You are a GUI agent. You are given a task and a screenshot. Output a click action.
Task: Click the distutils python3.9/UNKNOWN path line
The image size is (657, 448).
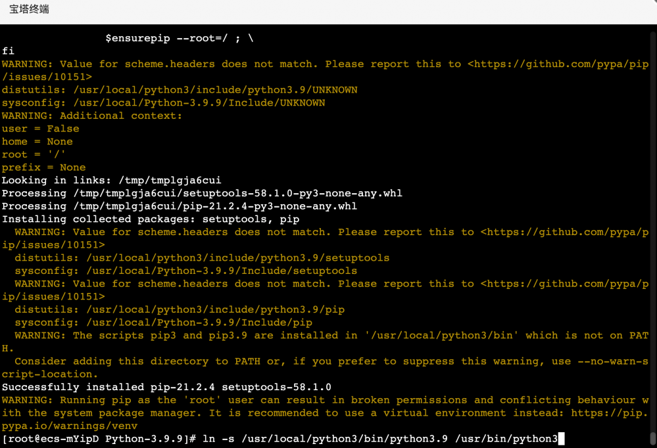[180, 90]
